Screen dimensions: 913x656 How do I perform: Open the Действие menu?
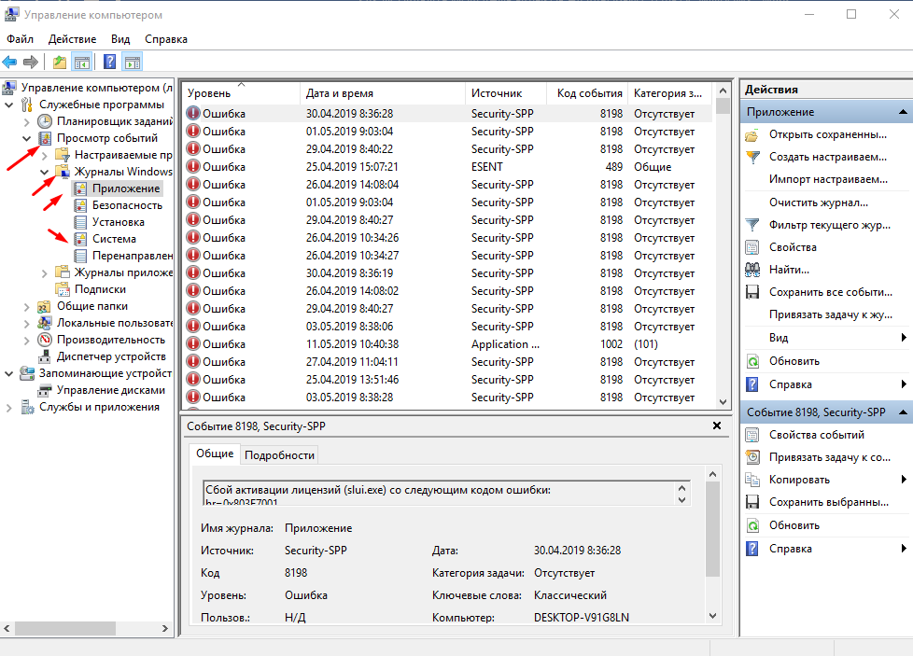74,39
